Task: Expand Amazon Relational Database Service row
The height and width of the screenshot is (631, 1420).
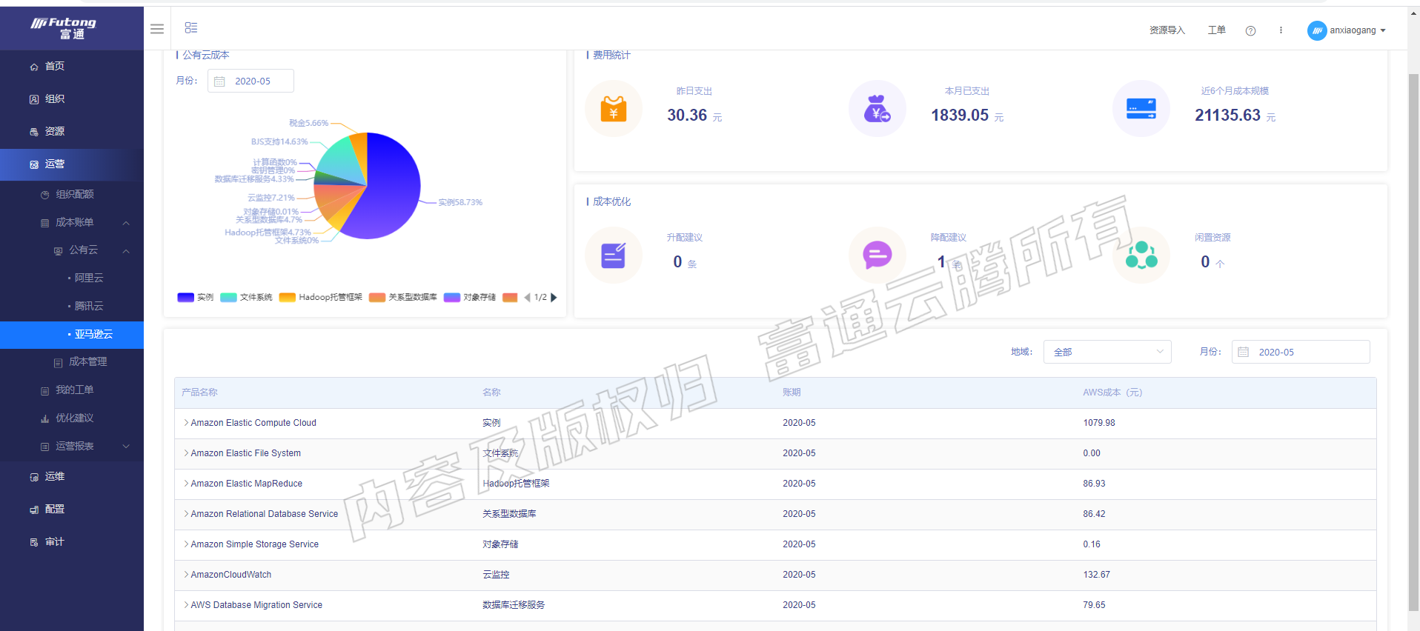Action: (186, 514)
